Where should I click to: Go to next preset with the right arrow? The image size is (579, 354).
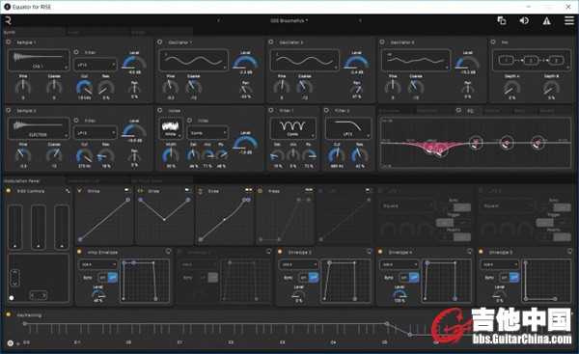[360, 20]
